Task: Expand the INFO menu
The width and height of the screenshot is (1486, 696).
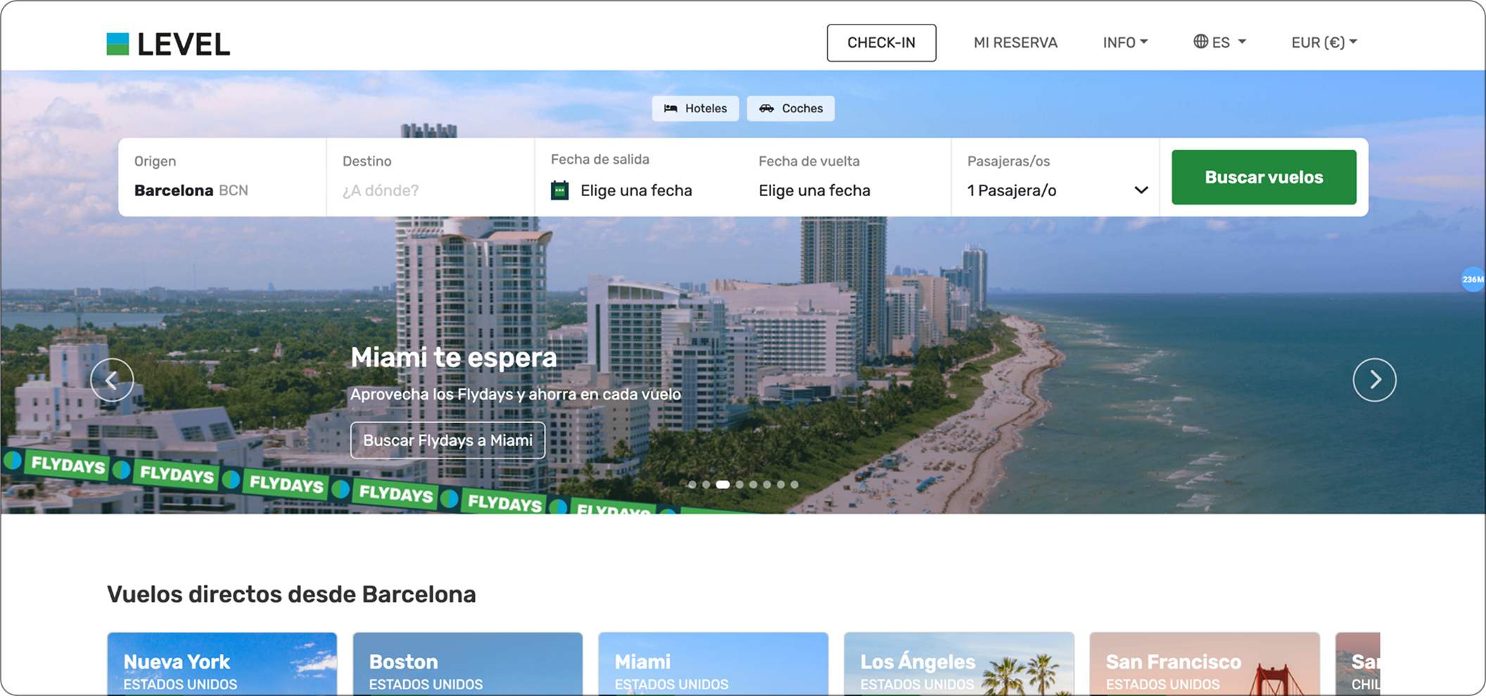Action: (x=1124, y=42)
